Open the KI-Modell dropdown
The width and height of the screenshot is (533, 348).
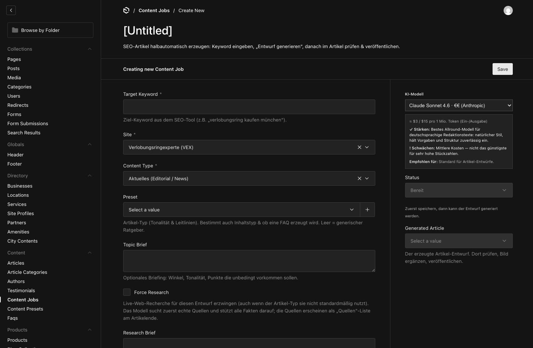coord(459,105)
